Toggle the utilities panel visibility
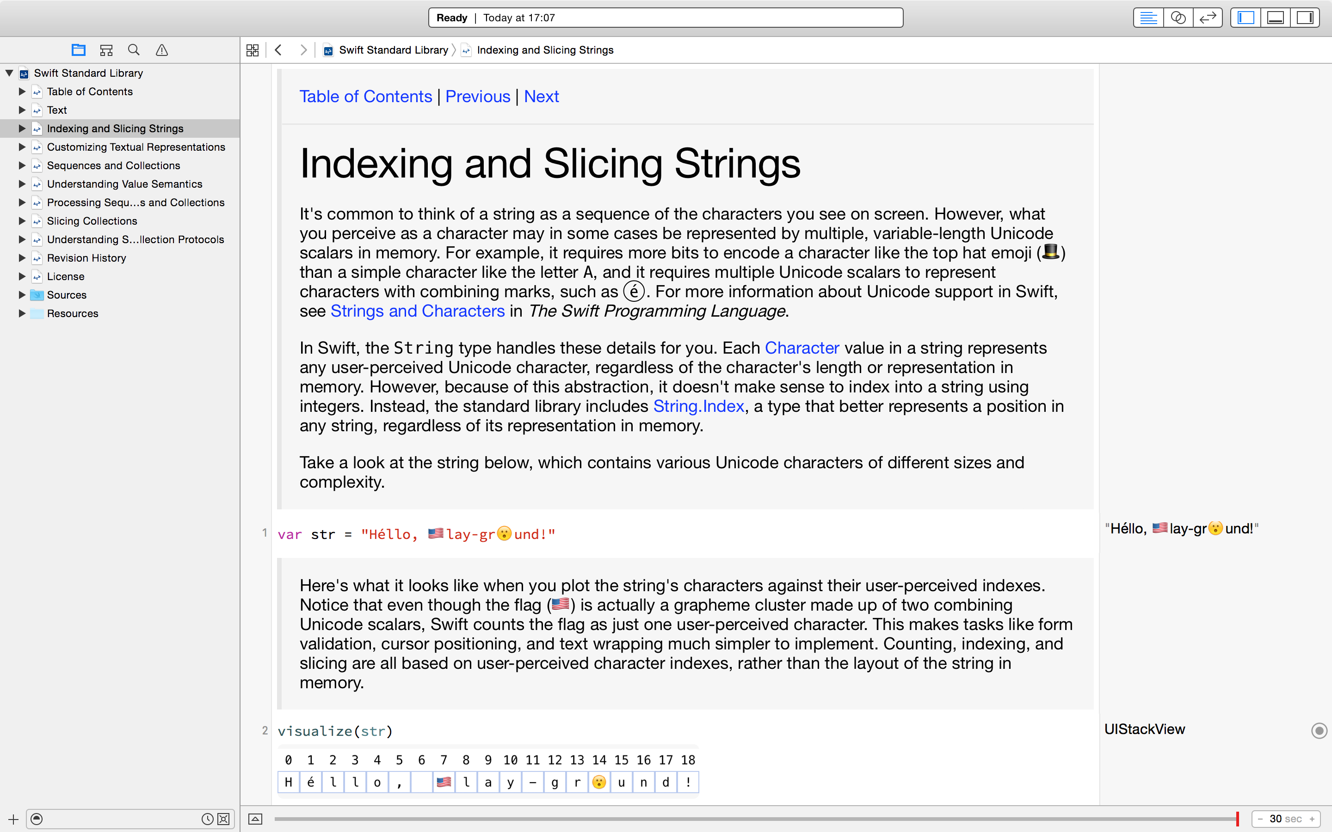 (1304, 18)
